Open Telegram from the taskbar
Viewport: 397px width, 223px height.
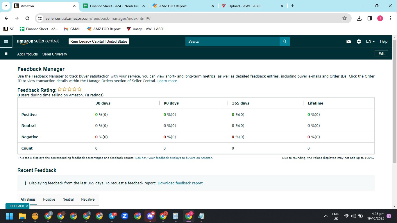click(x=112, y=216)
